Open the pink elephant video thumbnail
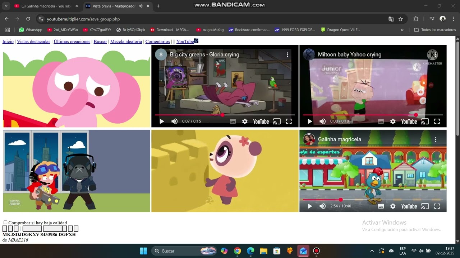This screenshot has width=460, height=258. point(77,86)
